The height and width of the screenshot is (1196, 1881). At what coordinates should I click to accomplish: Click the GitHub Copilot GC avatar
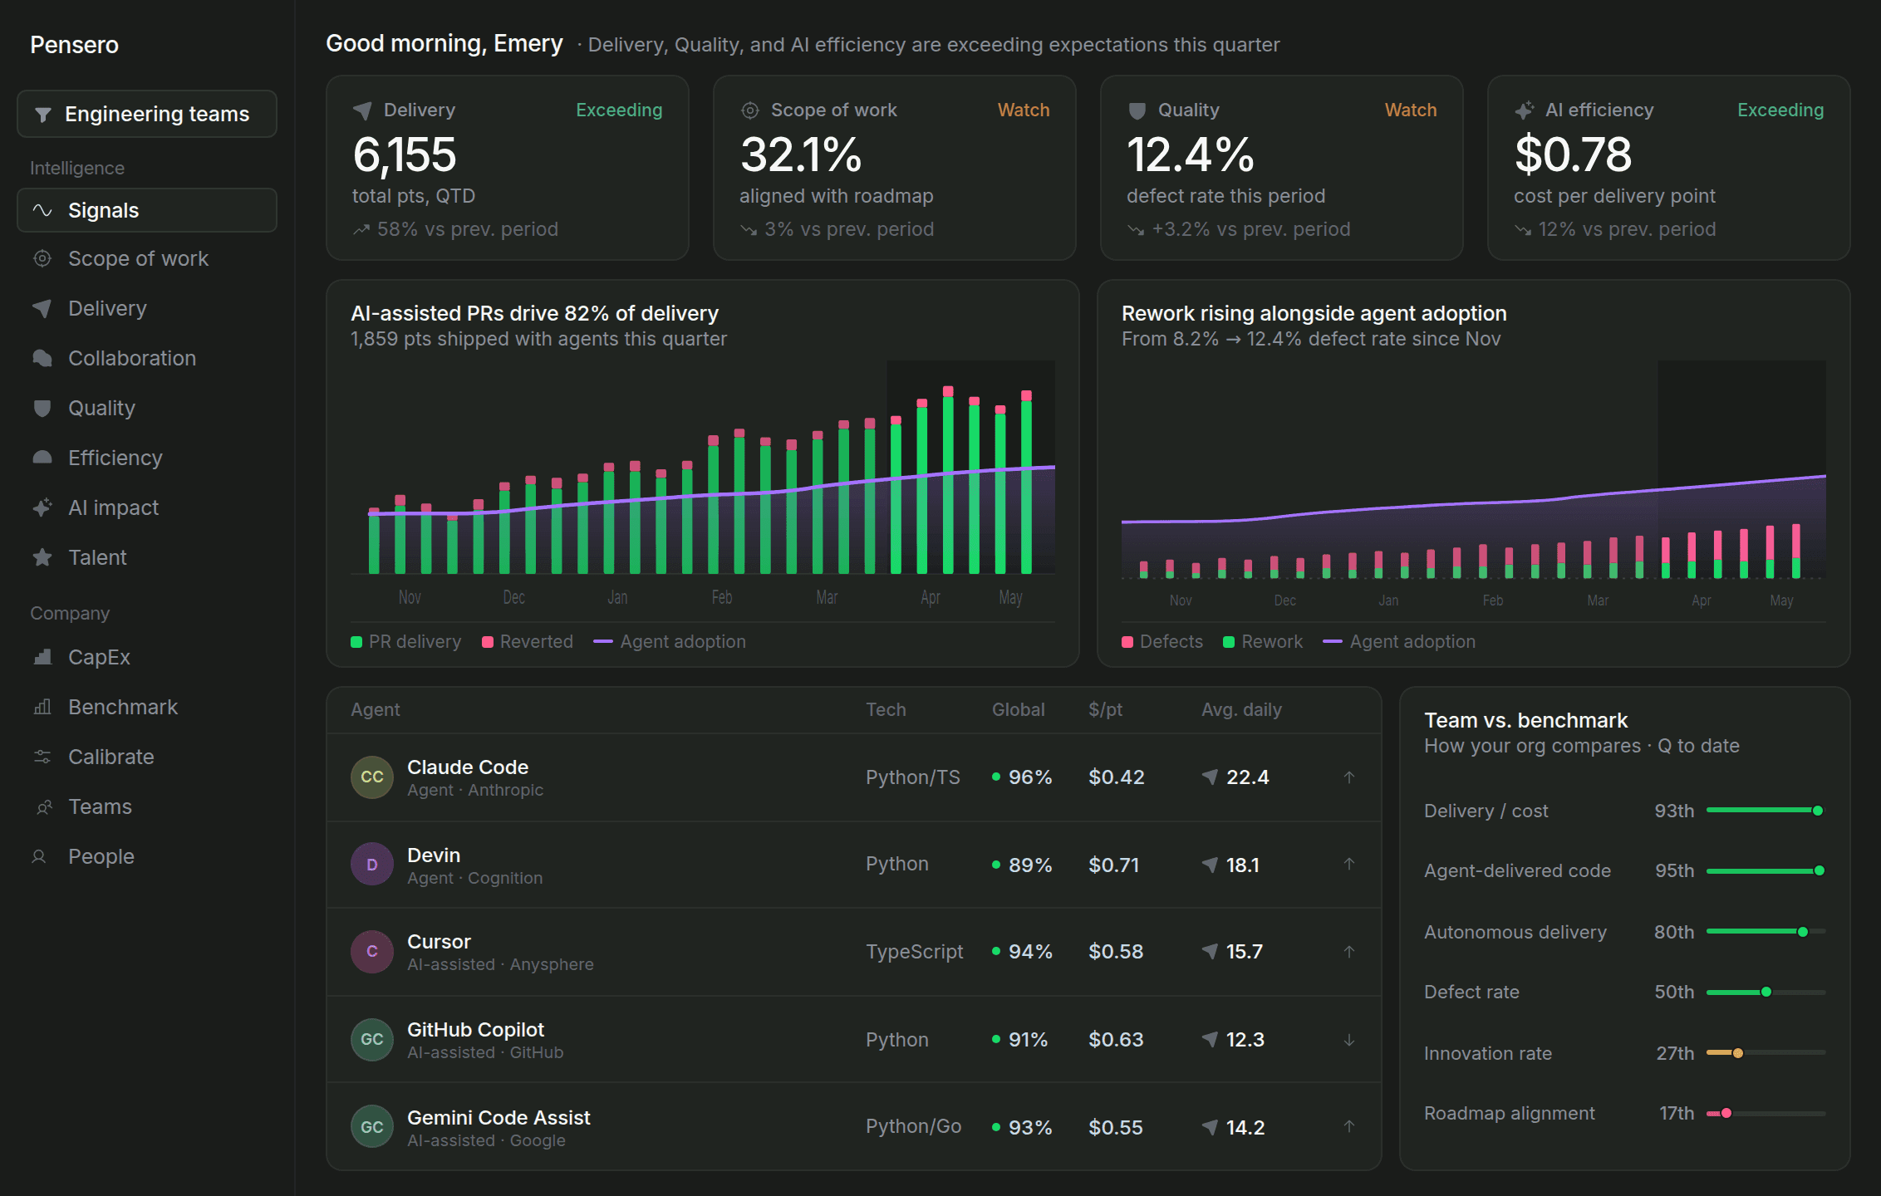[x=371, y=1039]
